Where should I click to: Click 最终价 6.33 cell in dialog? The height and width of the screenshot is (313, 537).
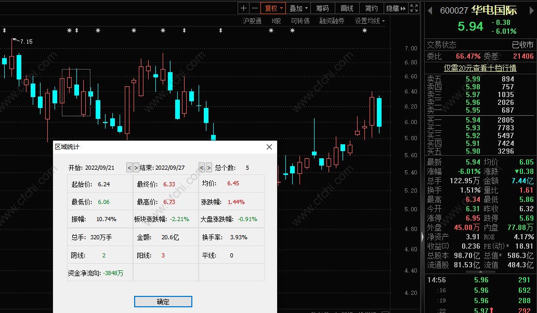pos(166,184)
